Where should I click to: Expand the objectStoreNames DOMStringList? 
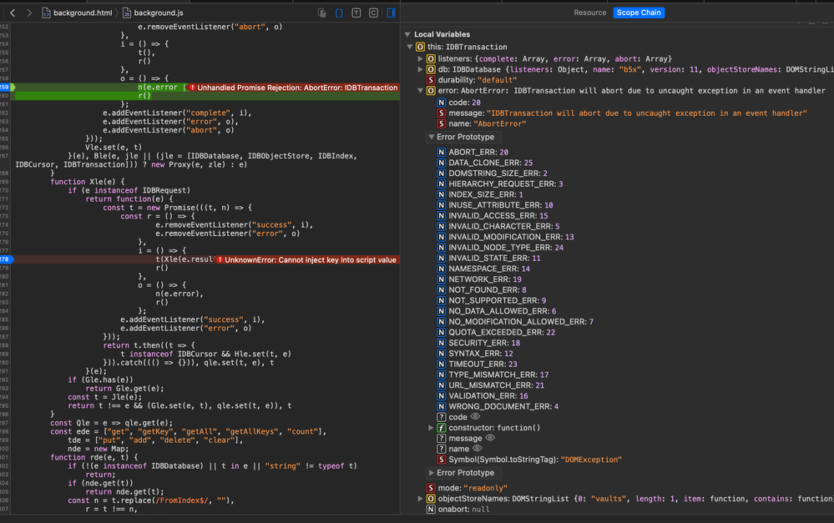[x=421, y=499]
